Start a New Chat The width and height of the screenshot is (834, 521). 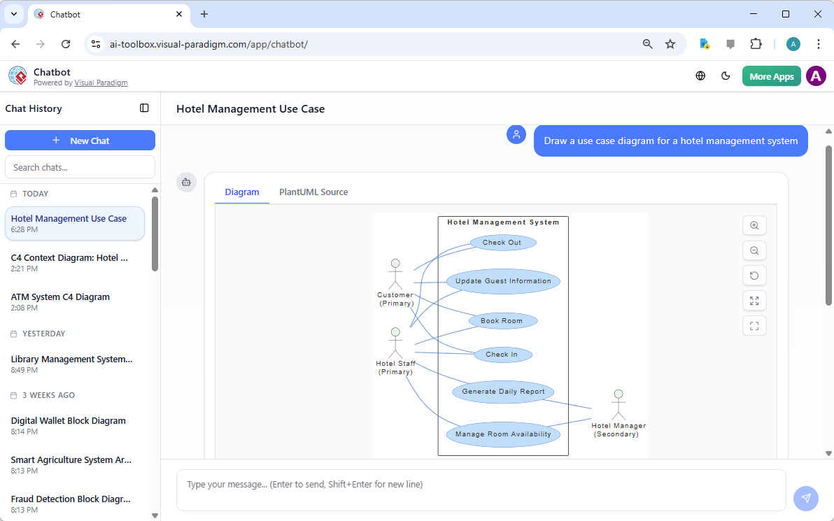pyautogui.click(x=80, y=140)
